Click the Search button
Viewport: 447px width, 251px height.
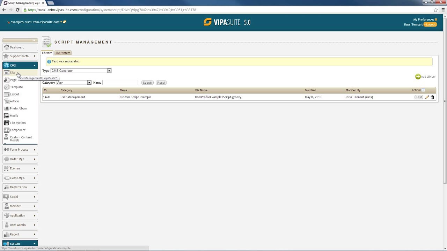point(147,83)
